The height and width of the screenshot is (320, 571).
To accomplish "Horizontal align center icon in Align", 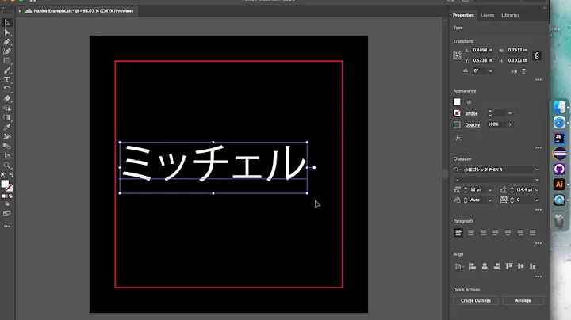I will 485,266.
